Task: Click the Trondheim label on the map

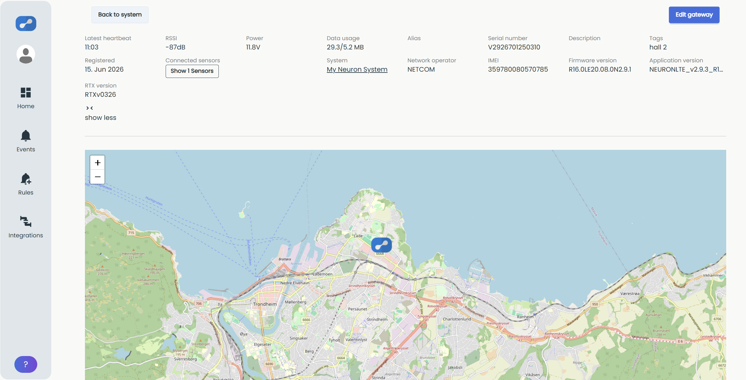Action: [x=265, y=304]
